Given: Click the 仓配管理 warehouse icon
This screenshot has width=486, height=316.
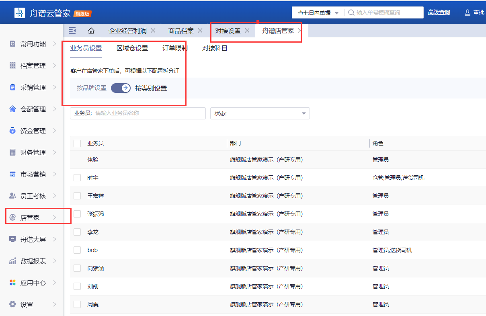Looking at the screenshot, I should point(12,109).
